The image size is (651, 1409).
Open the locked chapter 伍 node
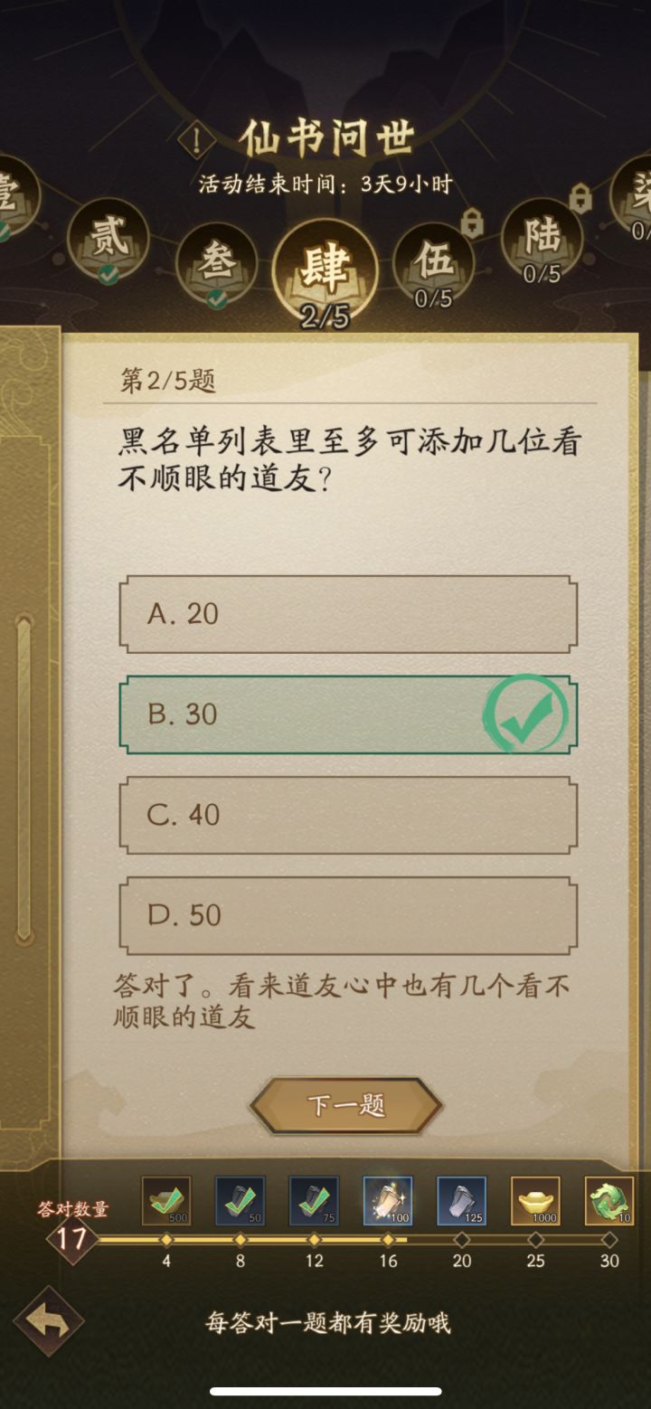[x=433, y=262]
